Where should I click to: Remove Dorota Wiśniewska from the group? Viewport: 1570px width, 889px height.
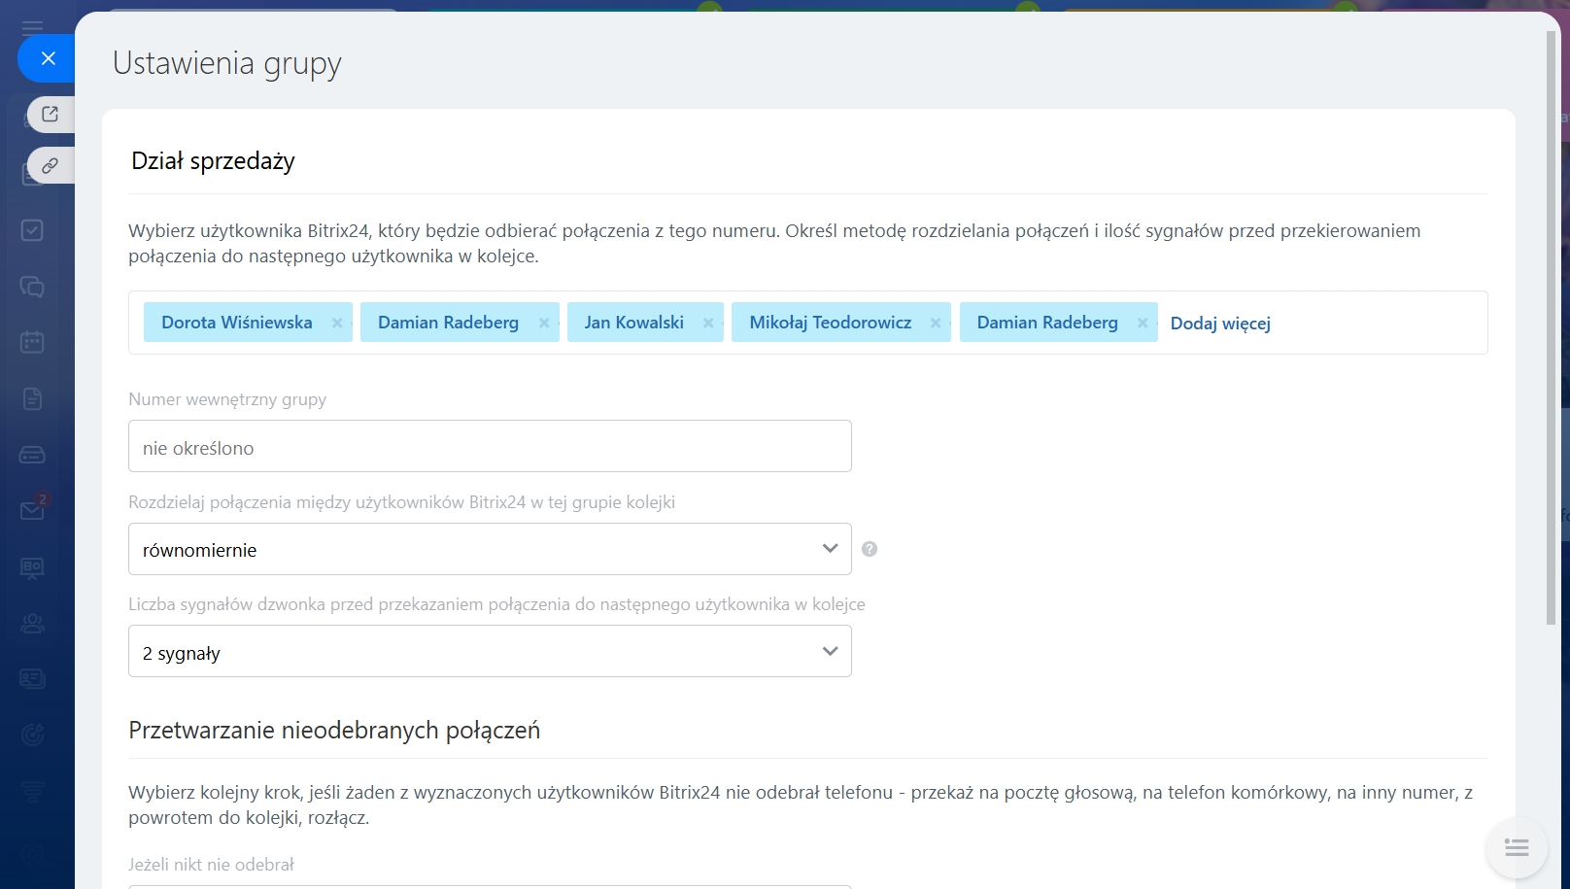point(337,323)
